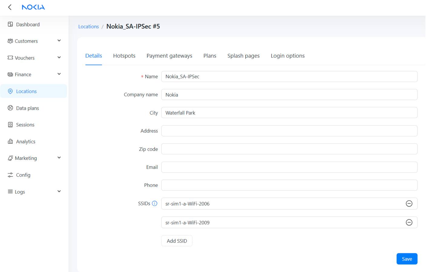The width and height of the screenshot is (426, 272).
Task: Expand the Logs menu chevron
Action: [59, 191]
